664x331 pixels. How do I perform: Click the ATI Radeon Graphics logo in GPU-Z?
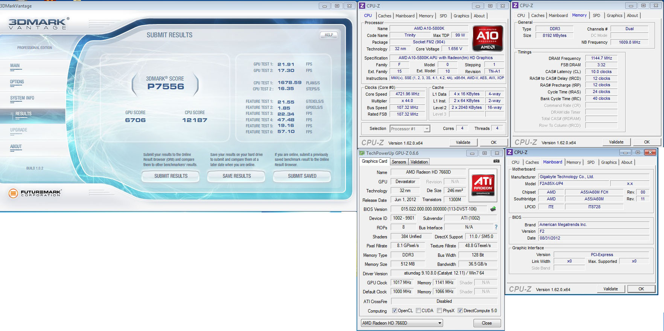483,185
